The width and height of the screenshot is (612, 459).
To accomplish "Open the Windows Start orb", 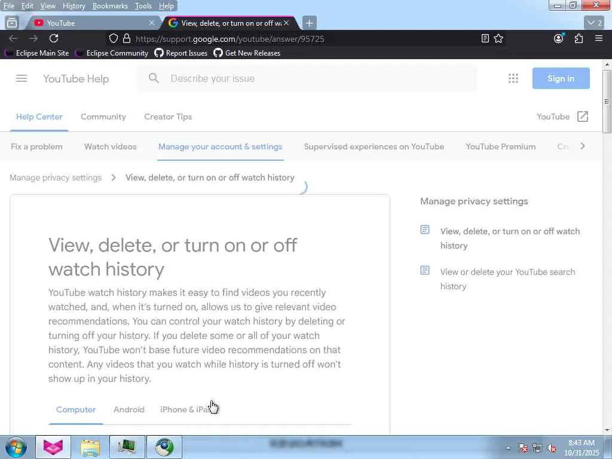I will [16, 447].
